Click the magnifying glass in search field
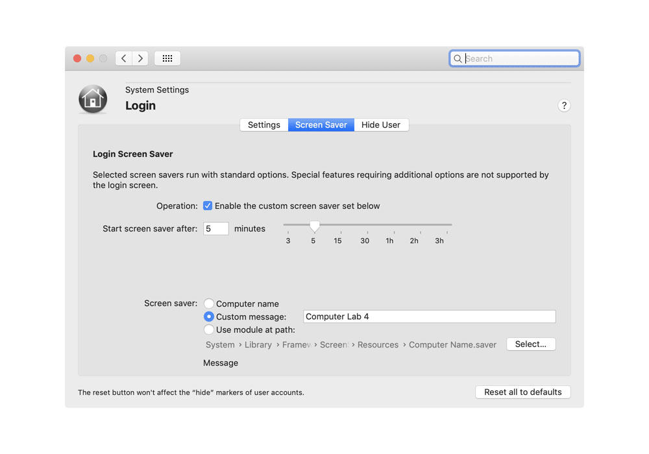 (458, 59)
